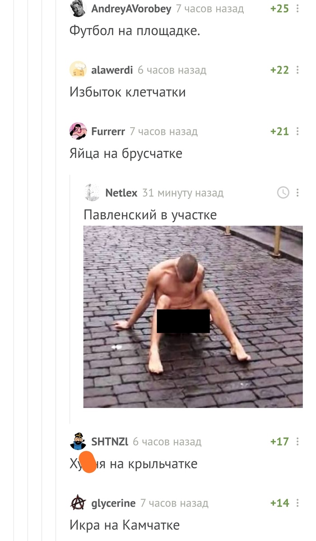Open alawerdi's avatar icon
The image size is (316, 541).
[78, 69]
